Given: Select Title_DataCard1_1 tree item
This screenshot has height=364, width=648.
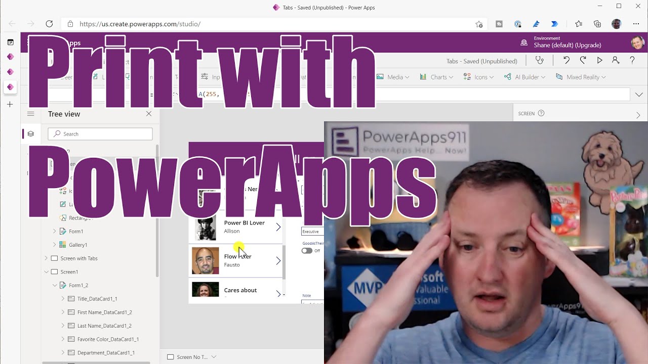Looking at the screenshot, I should [x=97, y=299].
